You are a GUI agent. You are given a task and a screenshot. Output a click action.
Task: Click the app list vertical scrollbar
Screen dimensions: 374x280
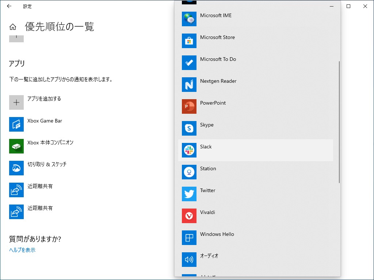click(339, 122)
